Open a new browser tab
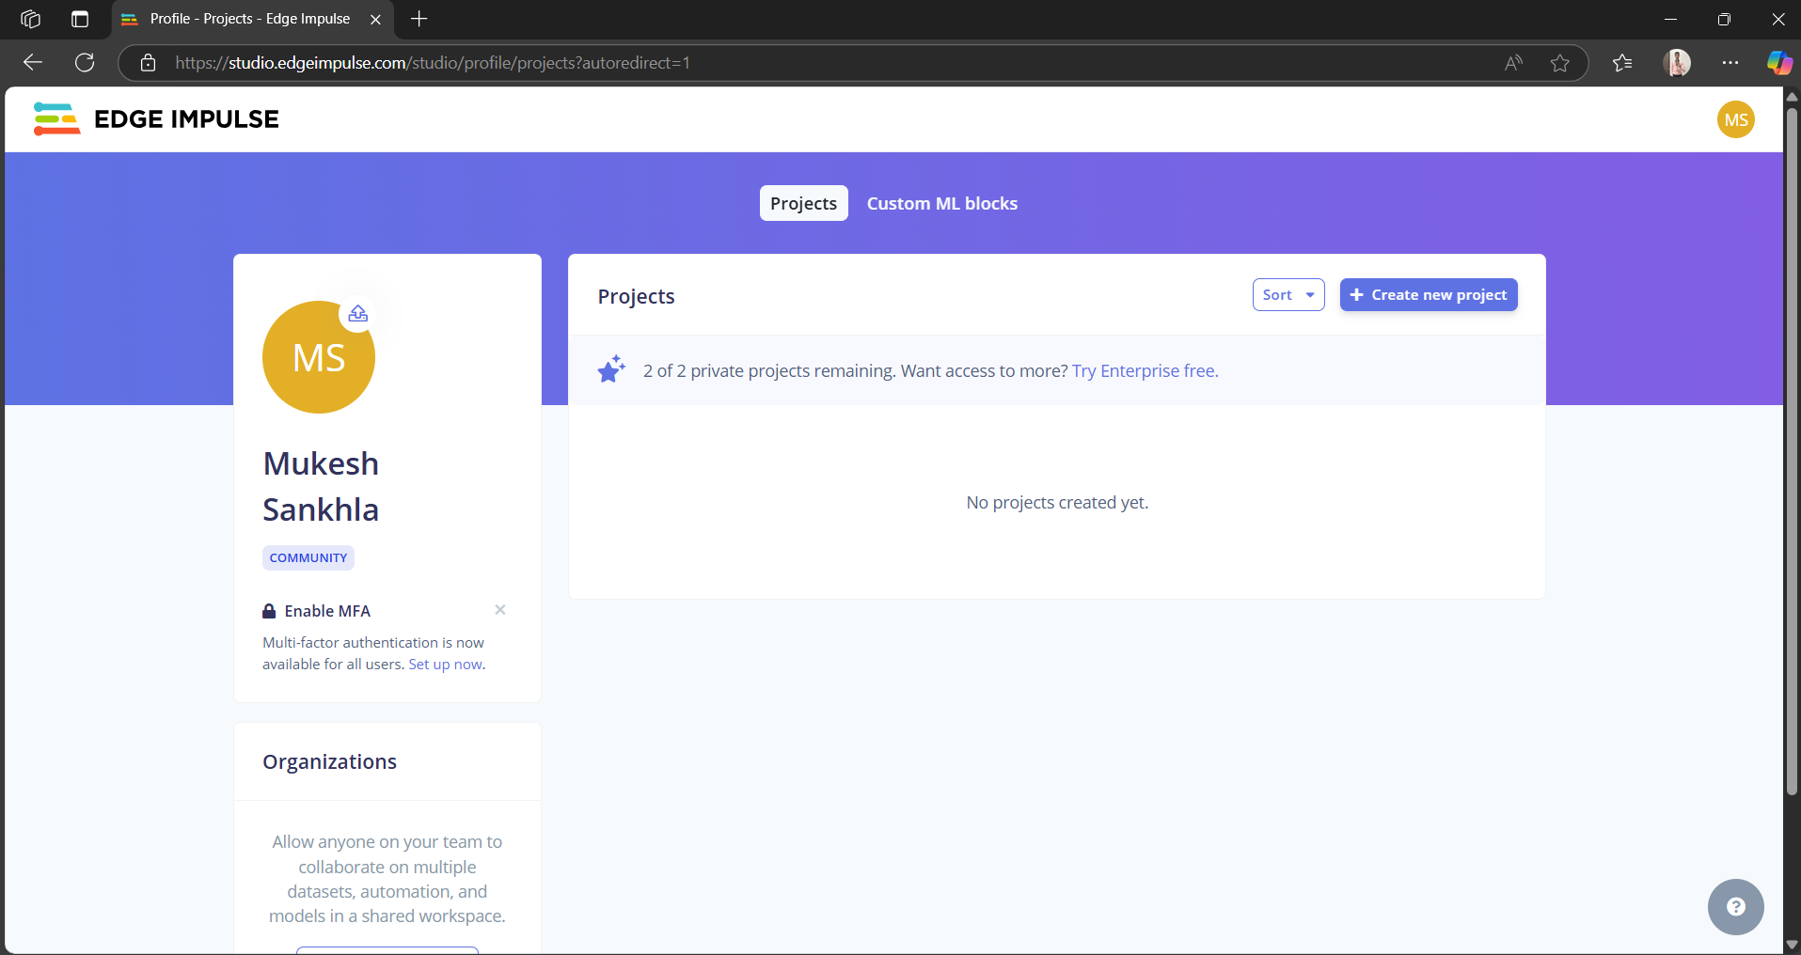Screen dimensions: 1801x955 [419, 19]
